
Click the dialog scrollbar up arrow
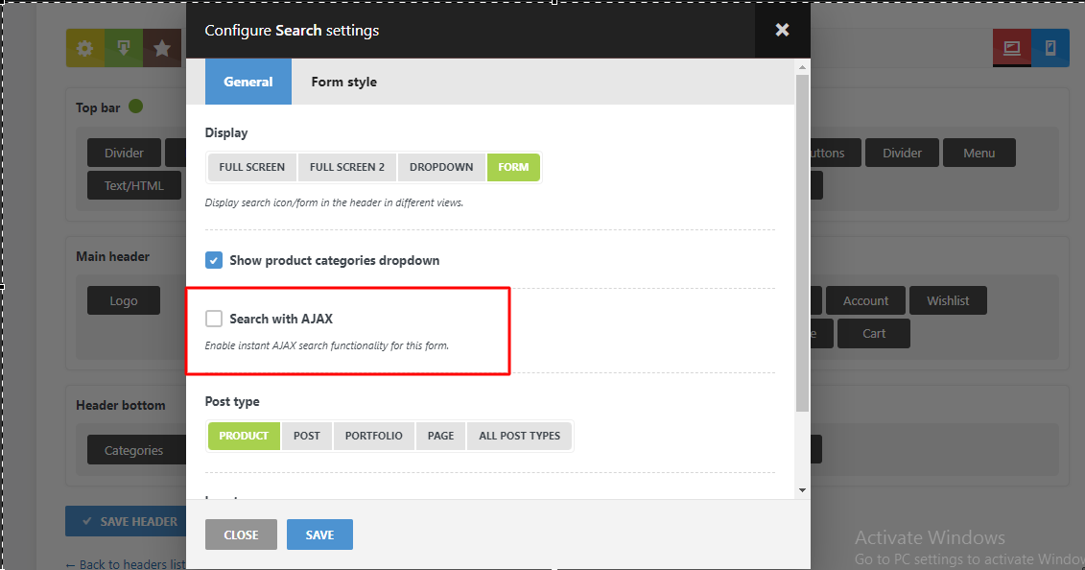[x=802, y=67]
